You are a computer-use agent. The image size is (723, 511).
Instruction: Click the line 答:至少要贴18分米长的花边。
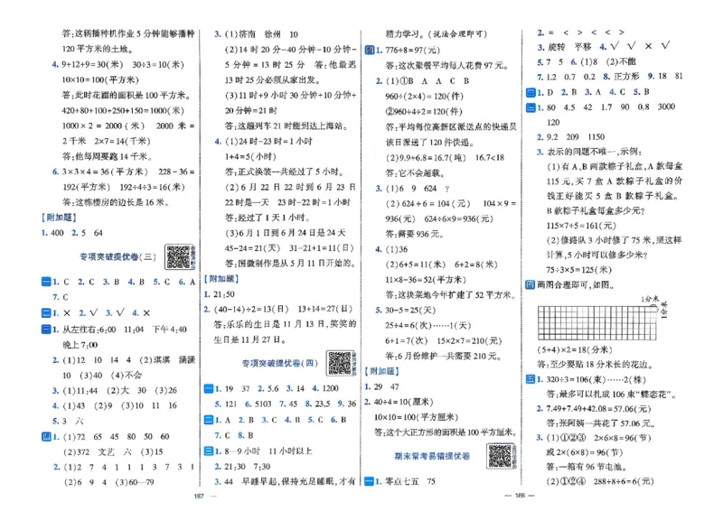click(x=596, y=365)
